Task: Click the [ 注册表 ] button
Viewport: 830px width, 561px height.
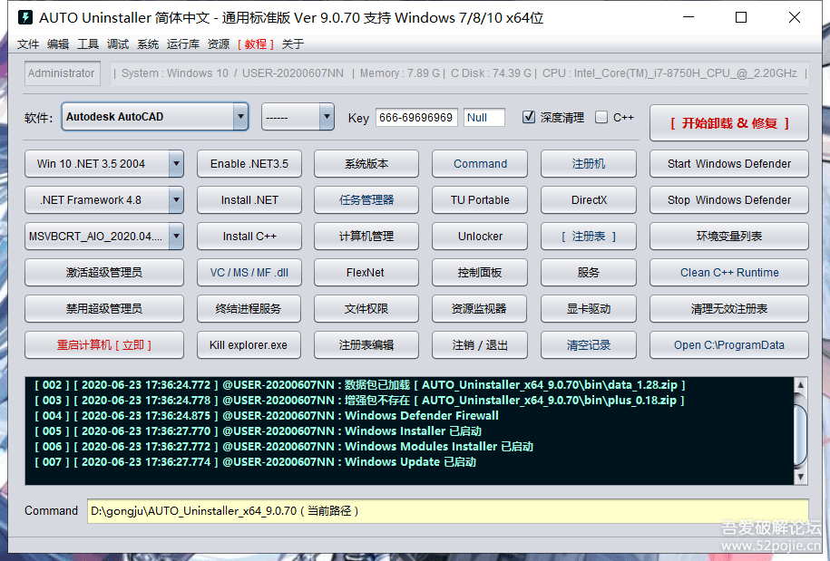Action: tap(589, 237)
